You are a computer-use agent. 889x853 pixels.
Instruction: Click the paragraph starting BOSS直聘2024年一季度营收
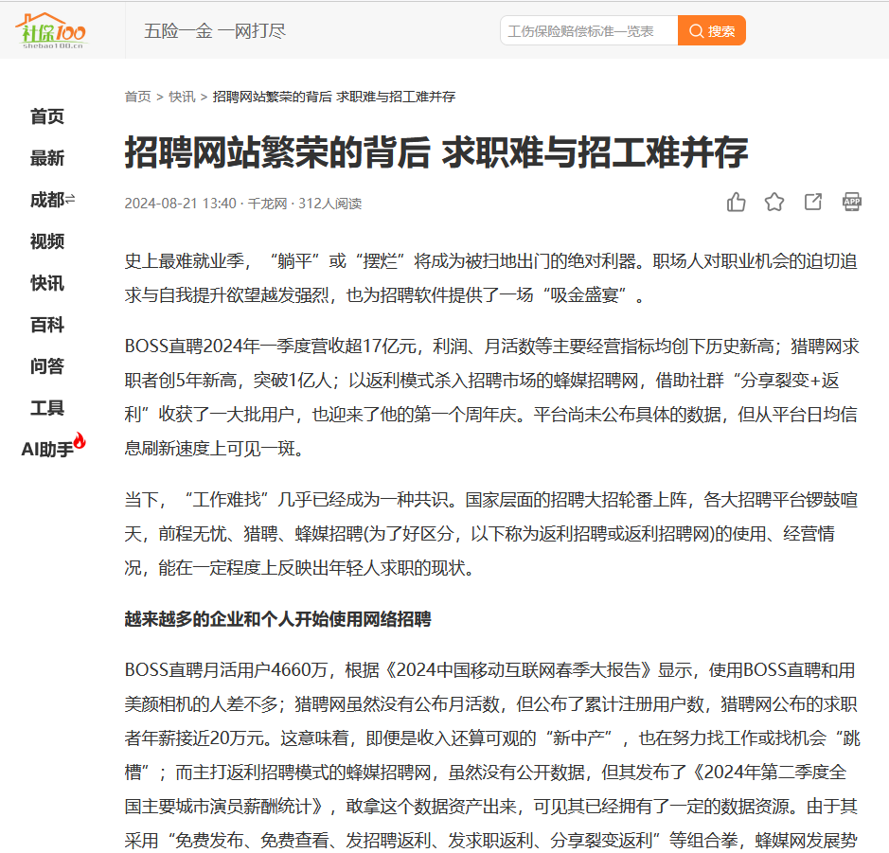point(492,398)
